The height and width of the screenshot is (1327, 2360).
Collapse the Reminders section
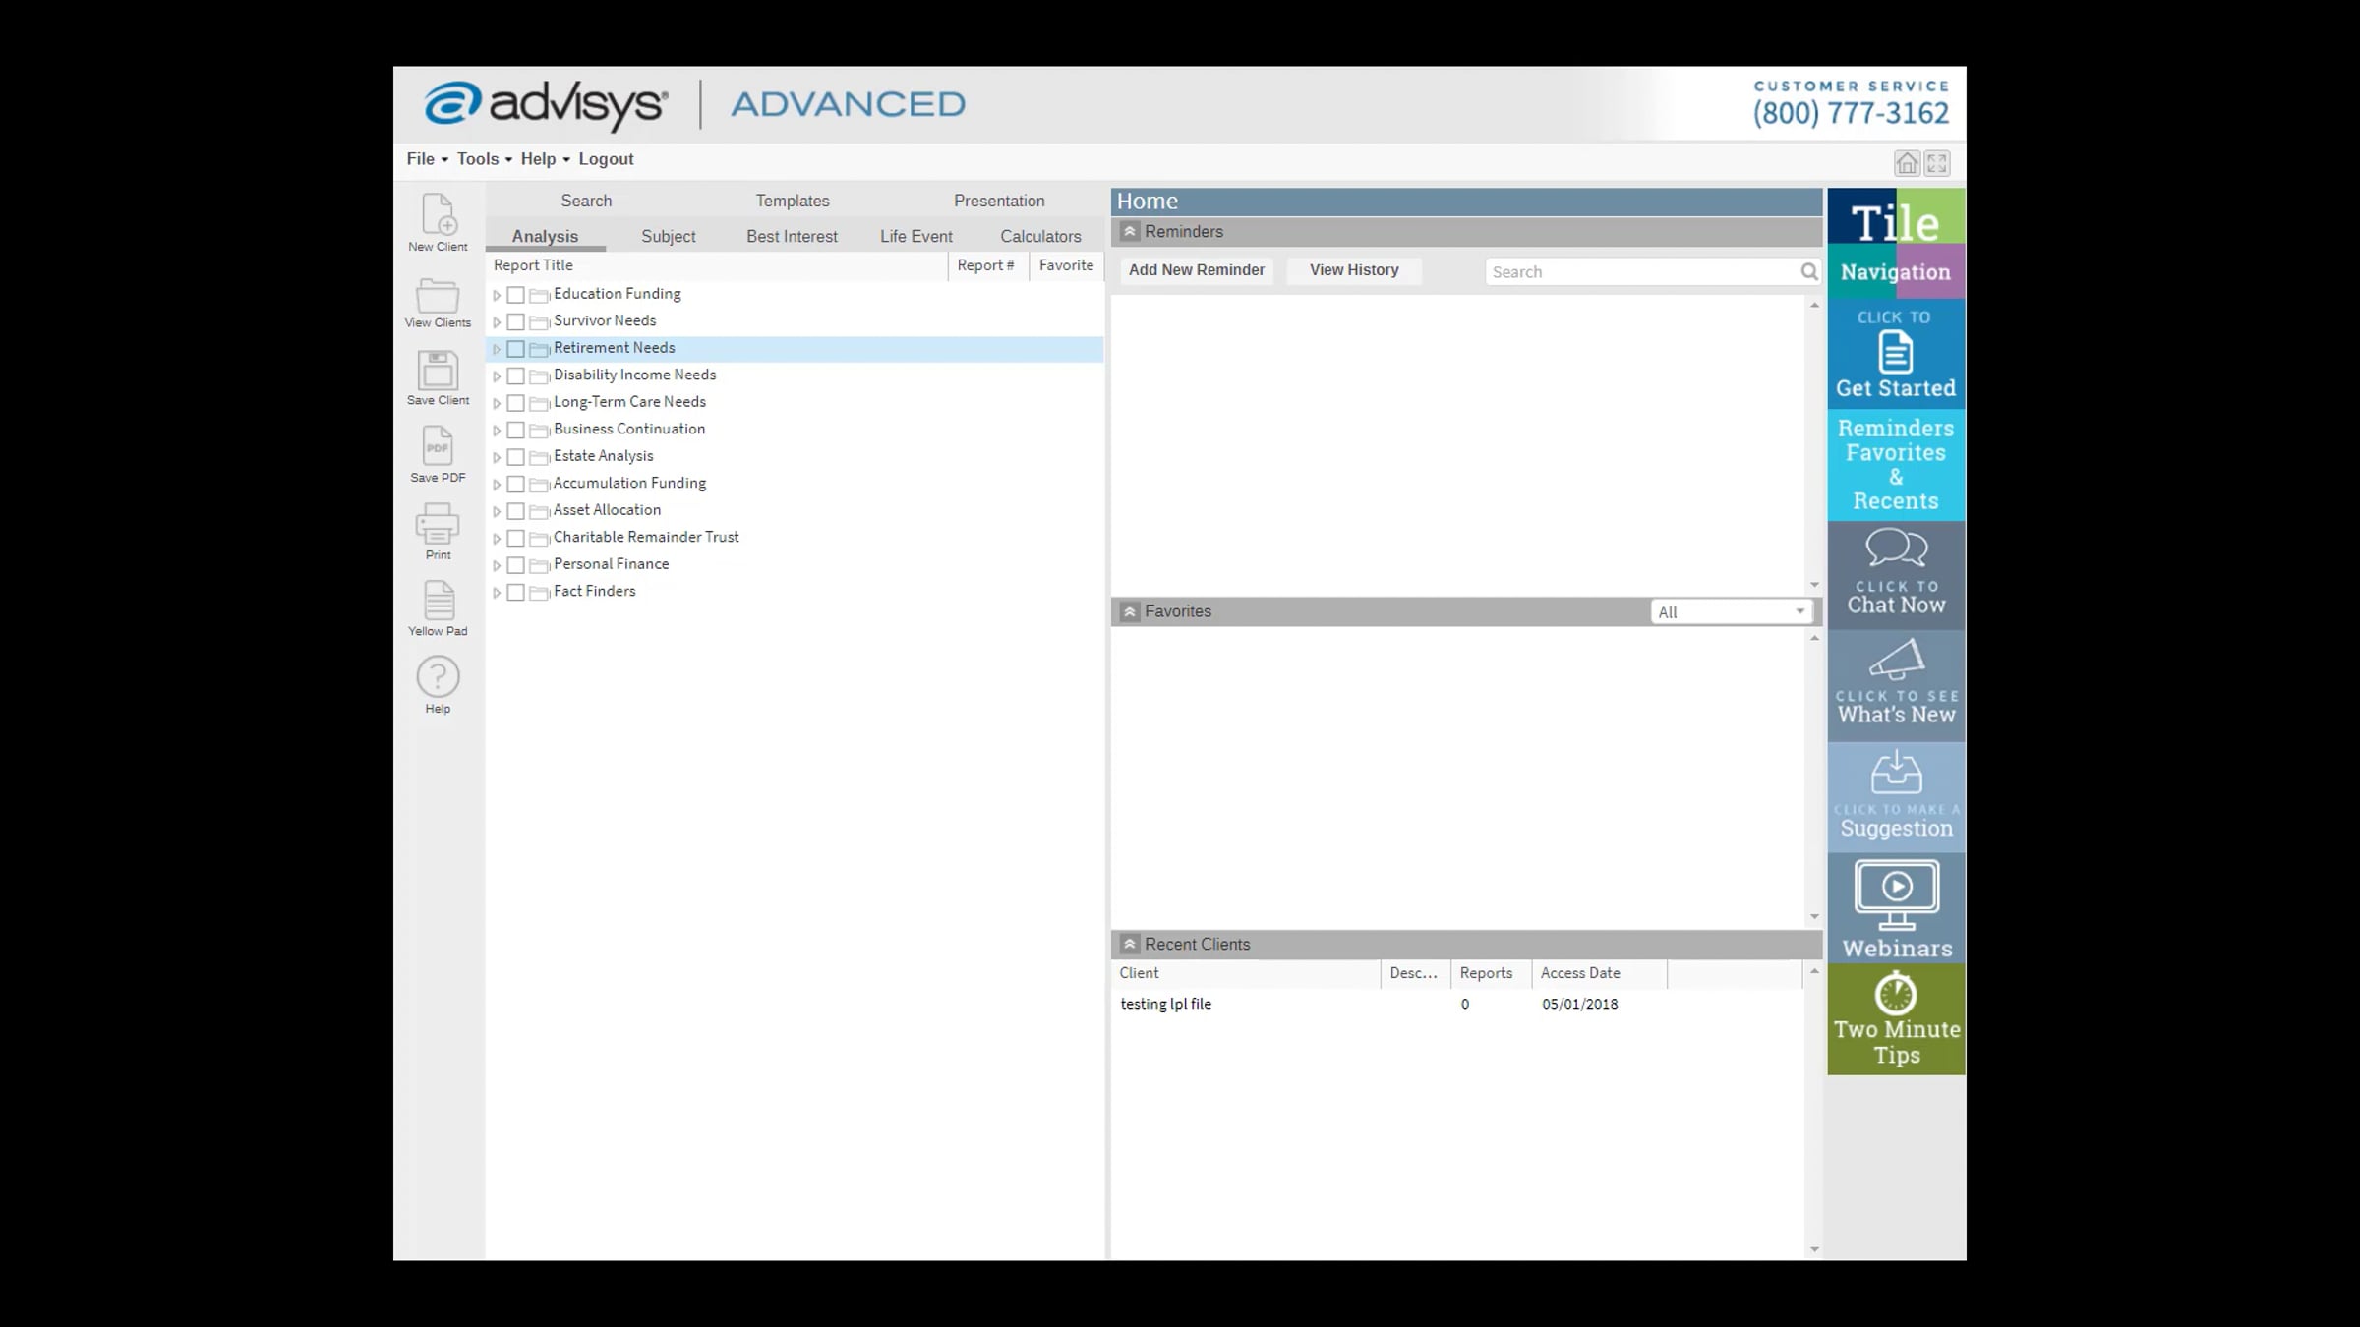(x=1130, y=232)
